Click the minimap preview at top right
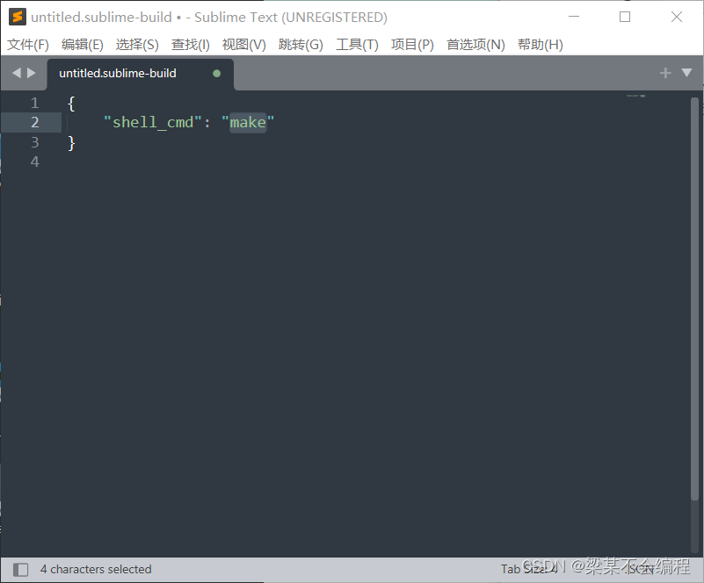Viewport: 704px width, 583px height. click(x=635, y=96)
